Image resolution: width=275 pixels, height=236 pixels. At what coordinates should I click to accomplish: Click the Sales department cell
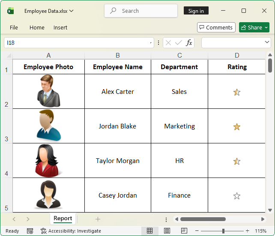click(x=179, y=91)
